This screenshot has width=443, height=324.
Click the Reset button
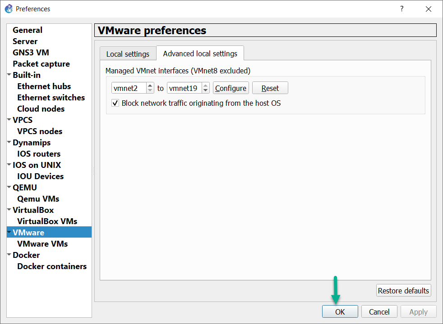(x=270, y=88)
